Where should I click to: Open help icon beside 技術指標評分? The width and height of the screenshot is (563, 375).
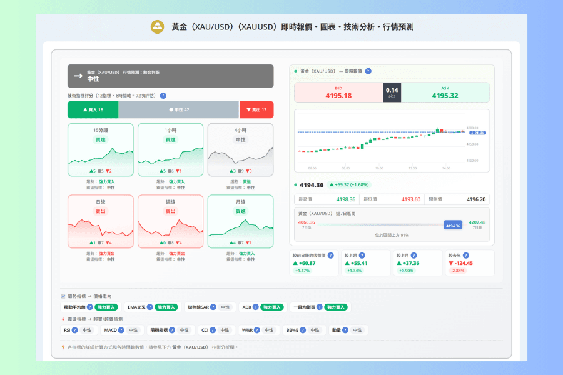[x=163, y=96]
